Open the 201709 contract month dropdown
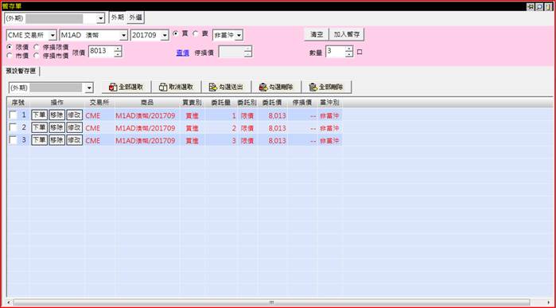Screen dimensions: 556x308 [x=165, y=35]
